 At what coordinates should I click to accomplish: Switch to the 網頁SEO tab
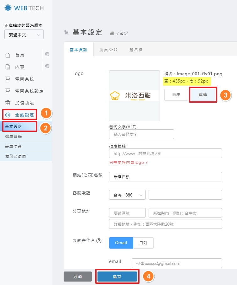pyautogui.click(x=108, y=50)
